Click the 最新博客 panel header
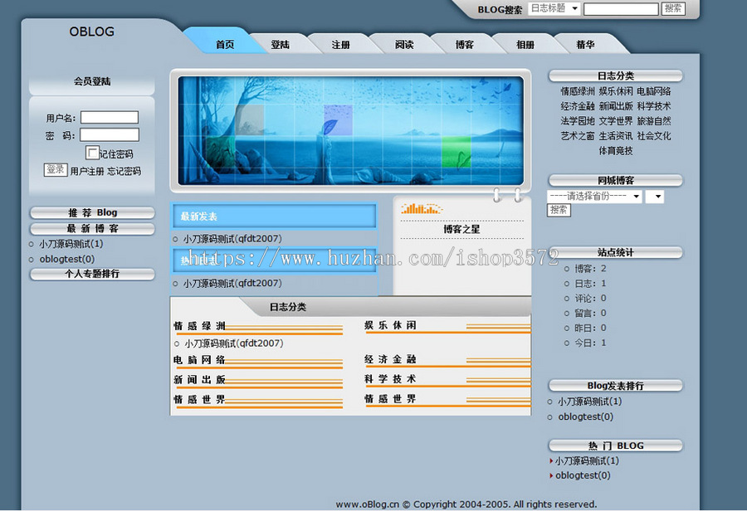 coord(91,228)
